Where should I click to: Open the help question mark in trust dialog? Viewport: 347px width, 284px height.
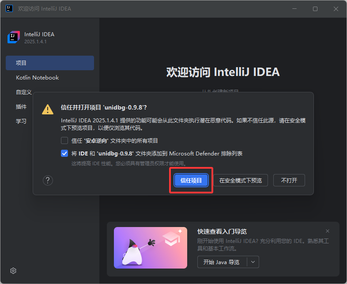coord(48,180)
